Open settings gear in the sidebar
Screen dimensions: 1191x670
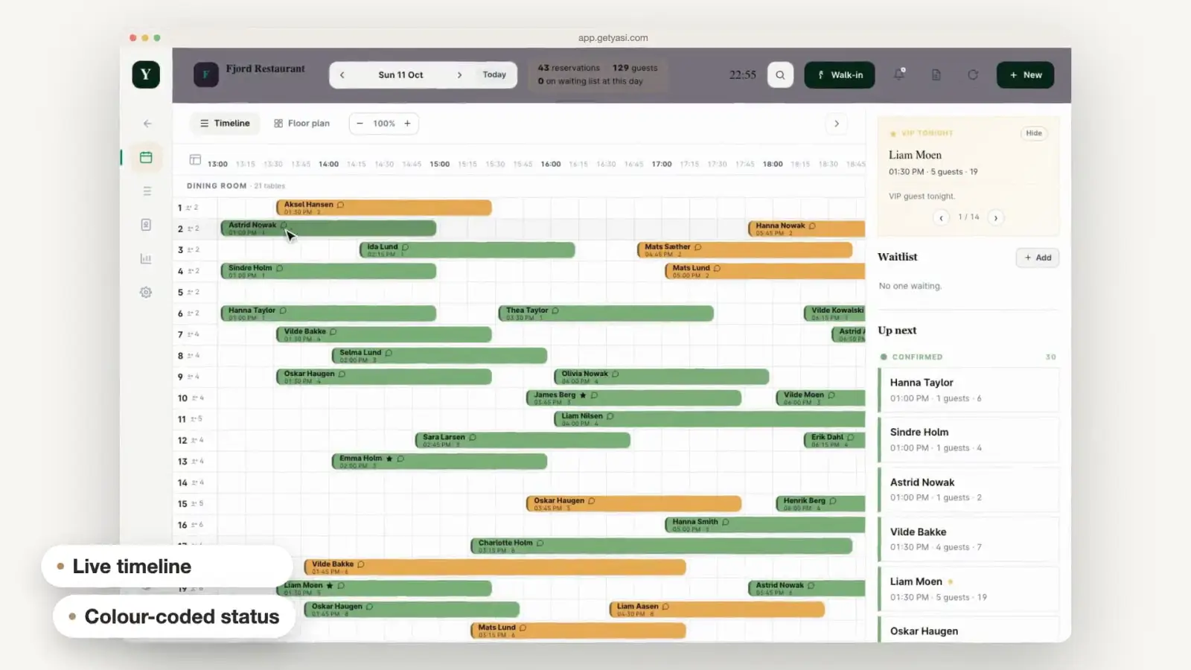tap(146, 293)
